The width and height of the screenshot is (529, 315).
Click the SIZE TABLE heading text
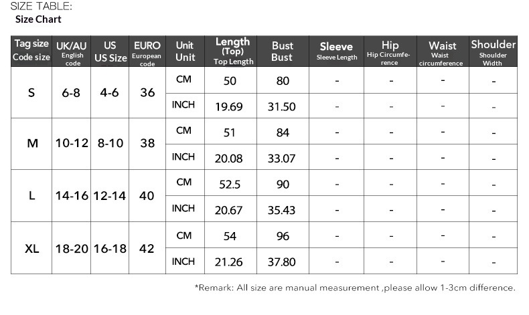(41, 6)
